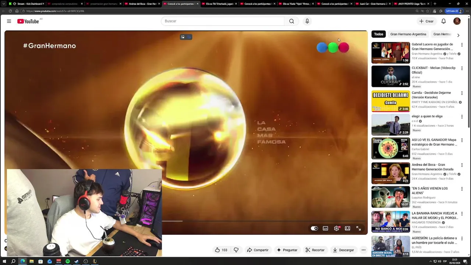Open the YouTube hamburger guide menu
Image resolution: width=471 pixels, height=265 pixels.
(x=9, y=21)
